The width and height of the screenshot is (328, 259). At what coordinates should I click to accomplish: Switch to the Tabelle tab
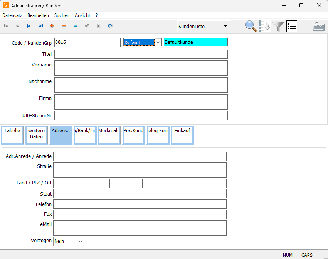12,135
